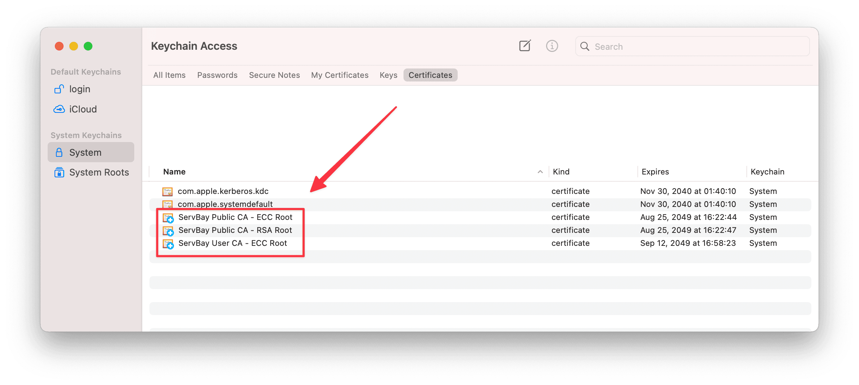
Task: Click the lock icon beside System keychain
Action: 59,152
